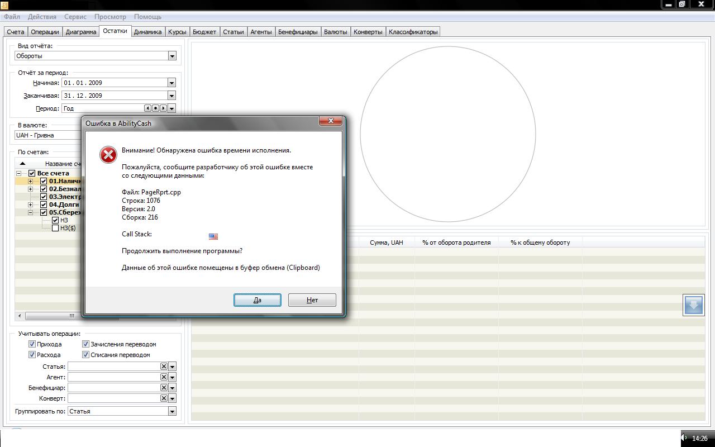Open the Вид отчёта dropdown
The width and height of the screenshot is (715, 447).
coord(172,56)
